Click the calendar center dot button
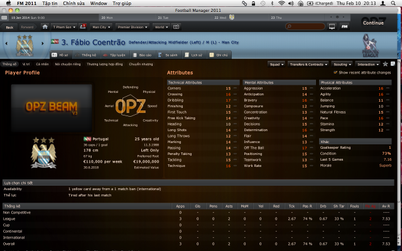 coord(337,17)
